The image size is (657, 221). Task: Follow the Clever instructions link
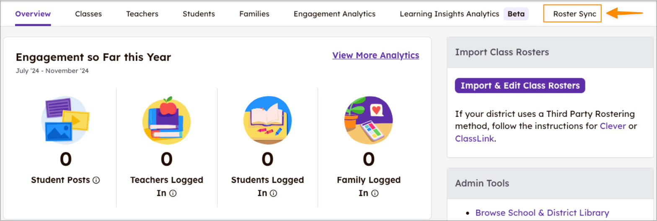click(613, 126)
